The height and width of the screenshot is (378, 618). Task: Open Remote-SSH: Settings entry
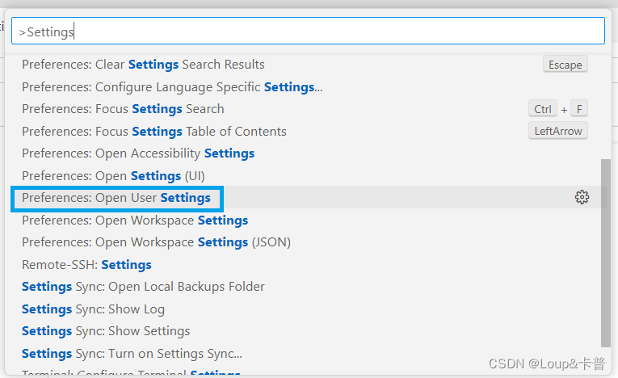point(86,264)
